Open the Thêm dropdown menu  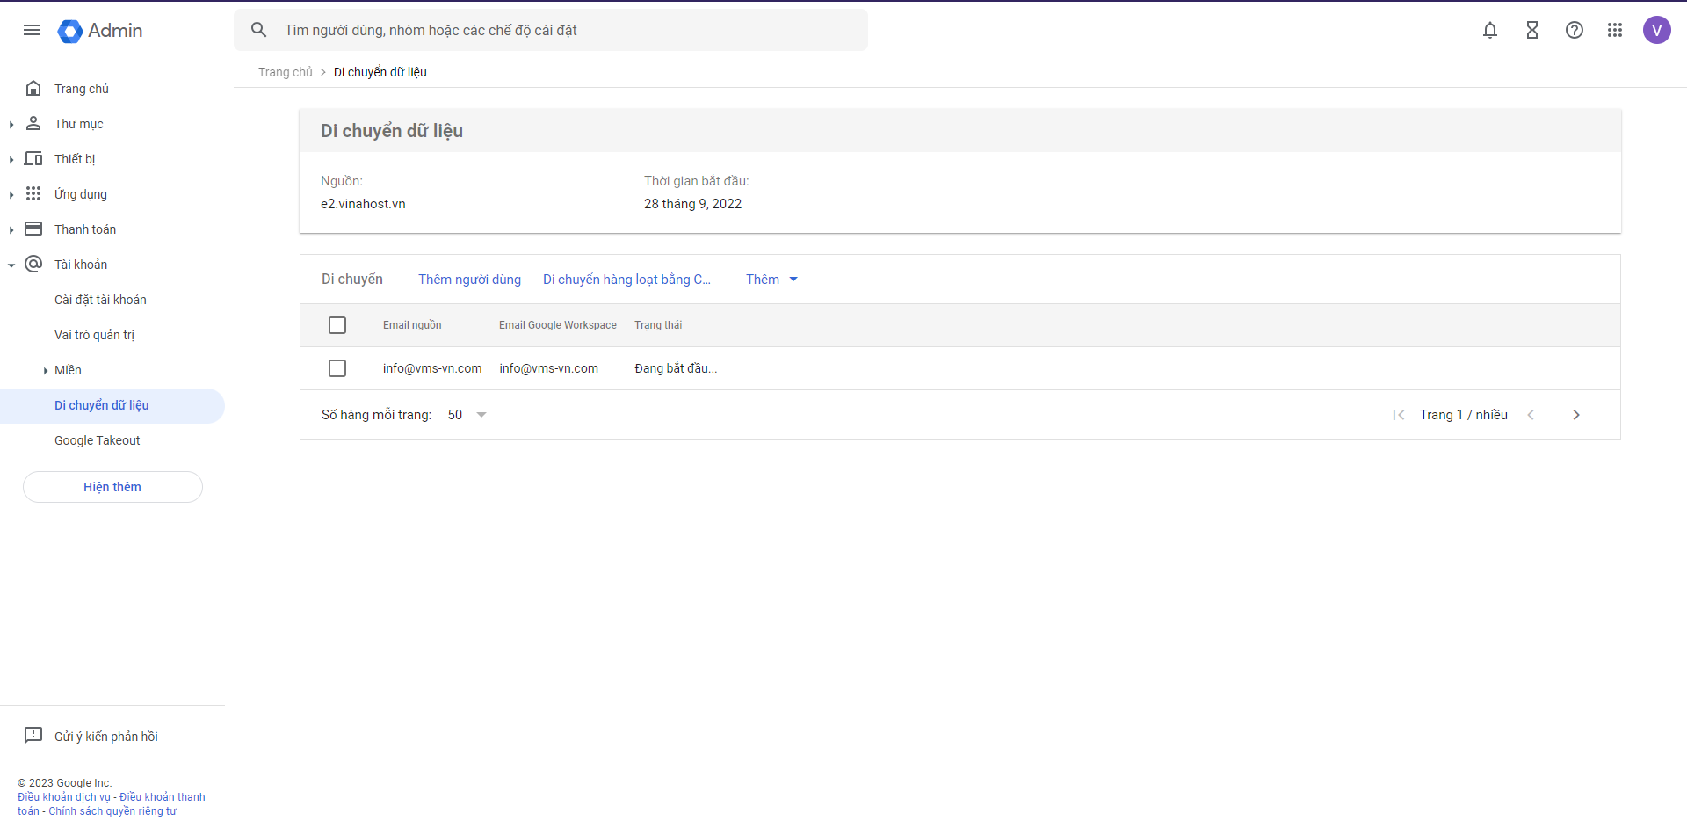pyautogui.click(x=771, y=280)
